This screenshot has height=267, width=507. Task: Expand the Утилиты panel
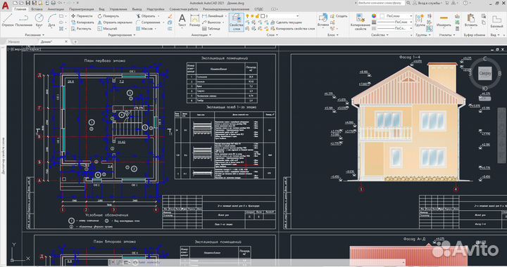coord(447,35)
